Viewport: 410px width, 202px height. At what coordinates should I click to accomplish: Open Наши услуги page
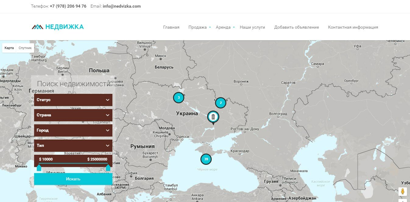[252, 27]
